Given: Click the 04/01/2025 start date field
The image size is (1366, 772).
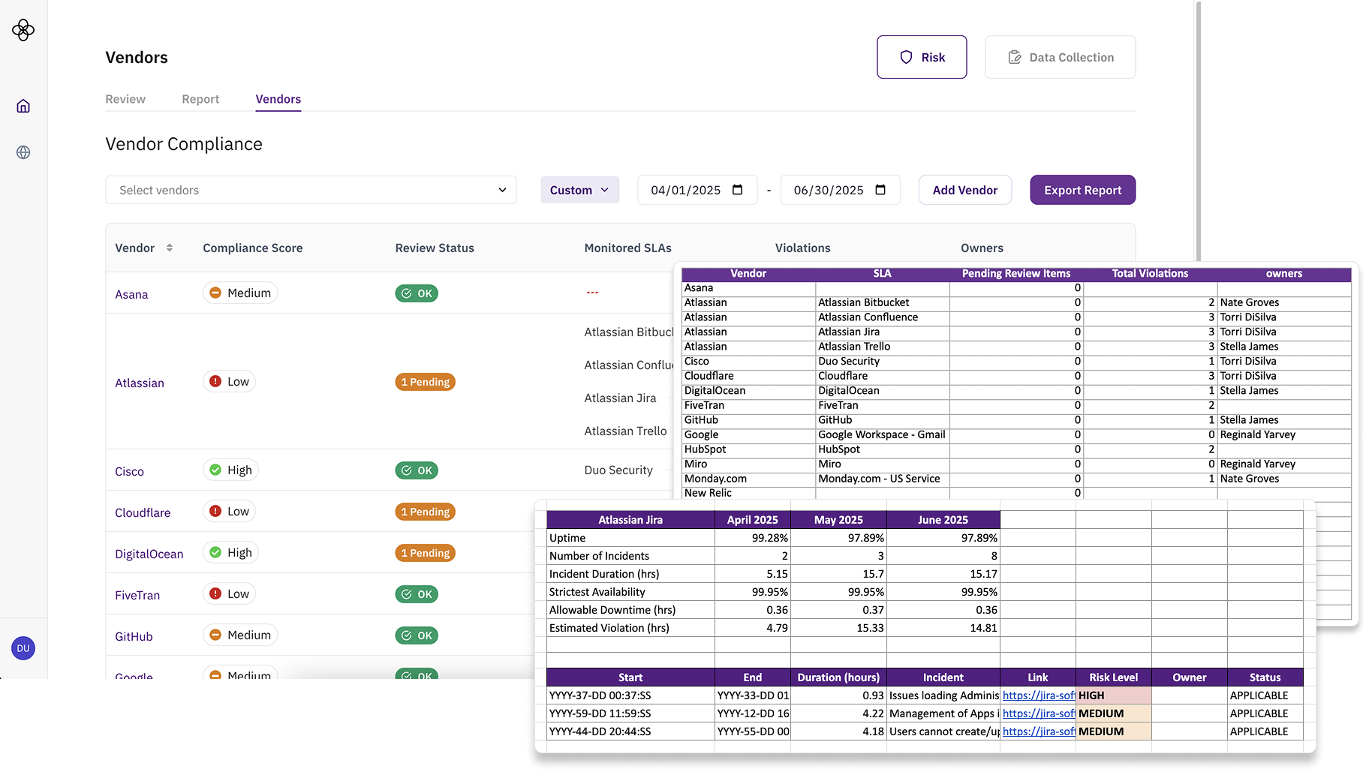Looking at the screenshot, I should [x=697, y=190].
